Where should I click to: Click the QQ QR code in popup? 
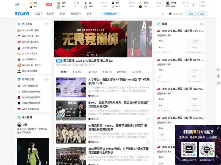coord(189,150)
